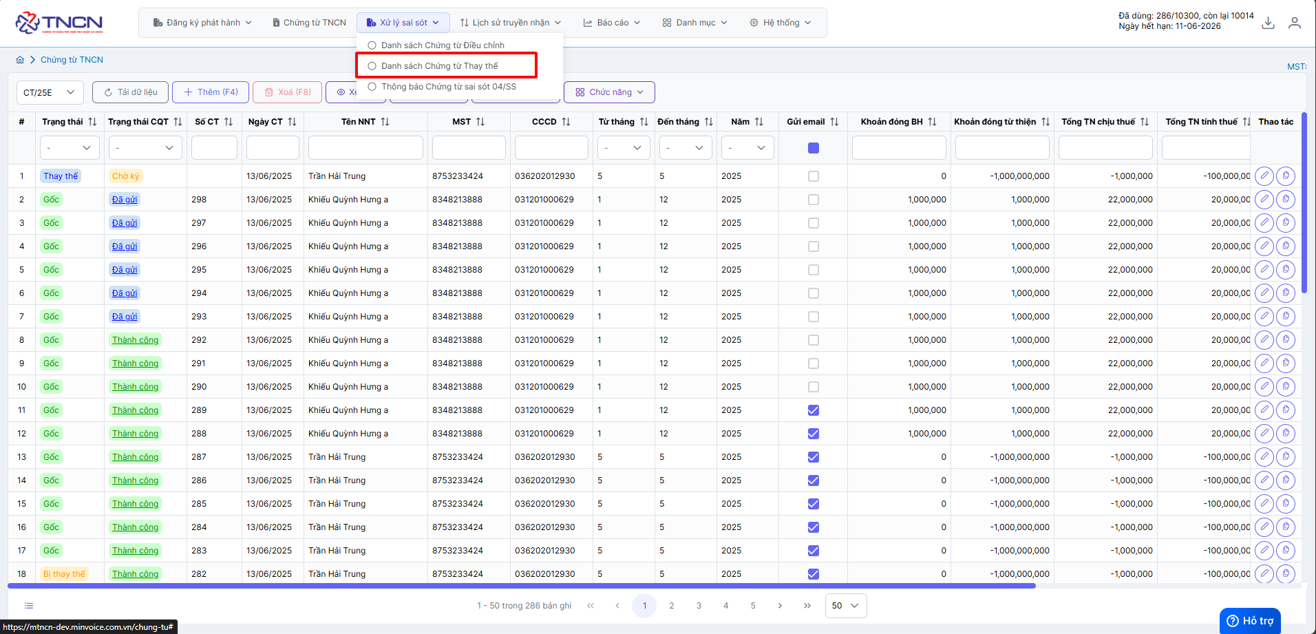Uncheck Gửi email for Số CT 283

coord(814,551)
